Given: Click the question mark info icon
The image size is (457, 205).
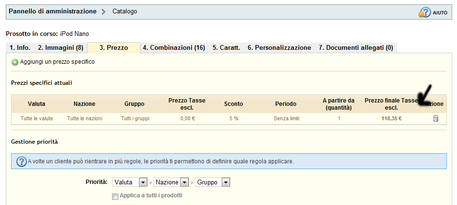Looking at the screenshot, I should tap(21, 161).
